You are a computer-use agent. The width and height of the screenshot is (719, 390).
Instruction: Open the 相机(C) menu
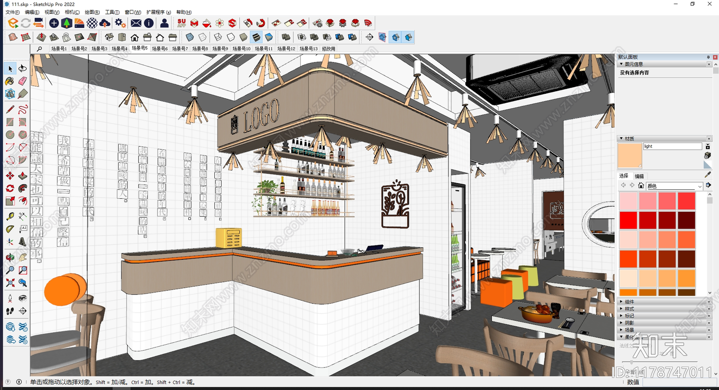[x=72, y=12]
